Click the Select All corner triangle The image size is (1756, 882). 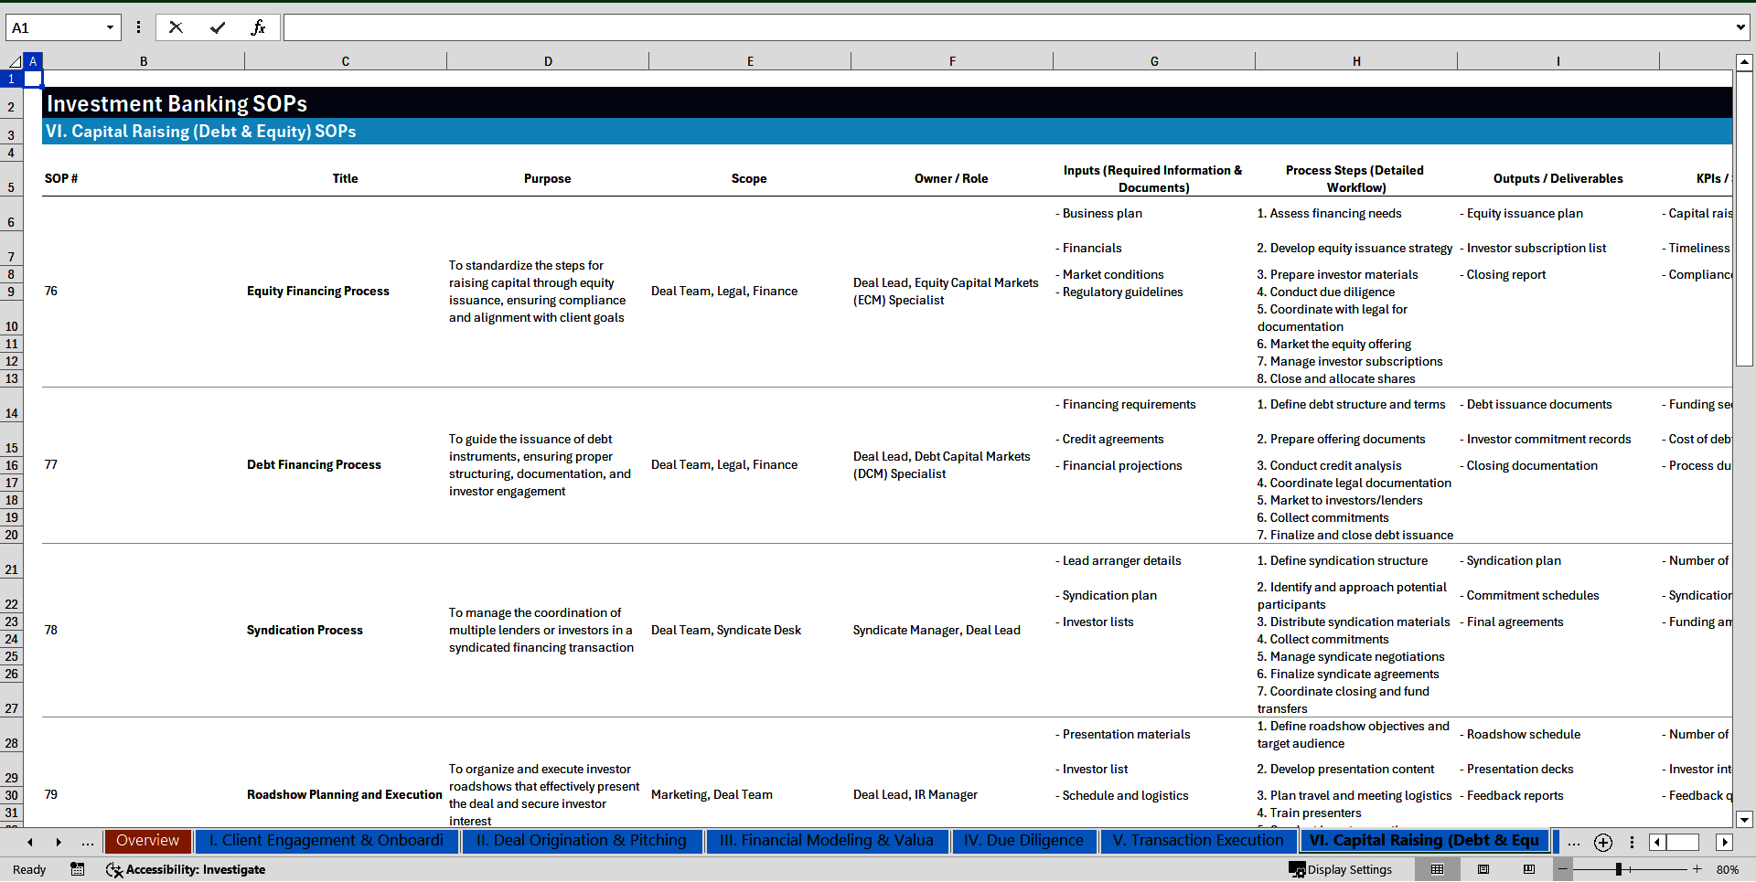click(x=15, y=61)
